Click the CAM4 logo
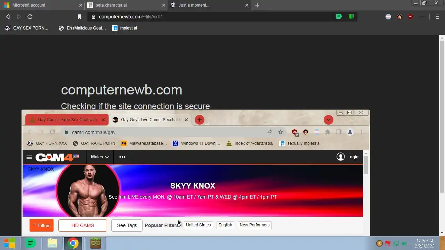 [57, 157]
